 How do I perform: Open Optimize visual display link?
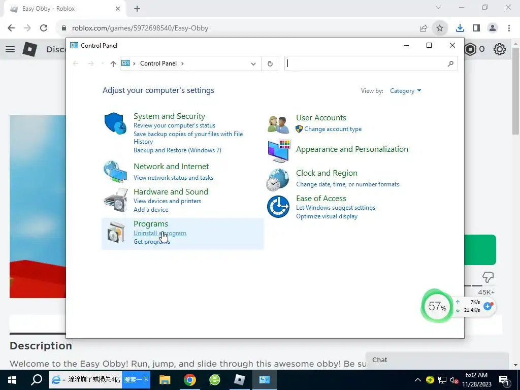[327, 216]
